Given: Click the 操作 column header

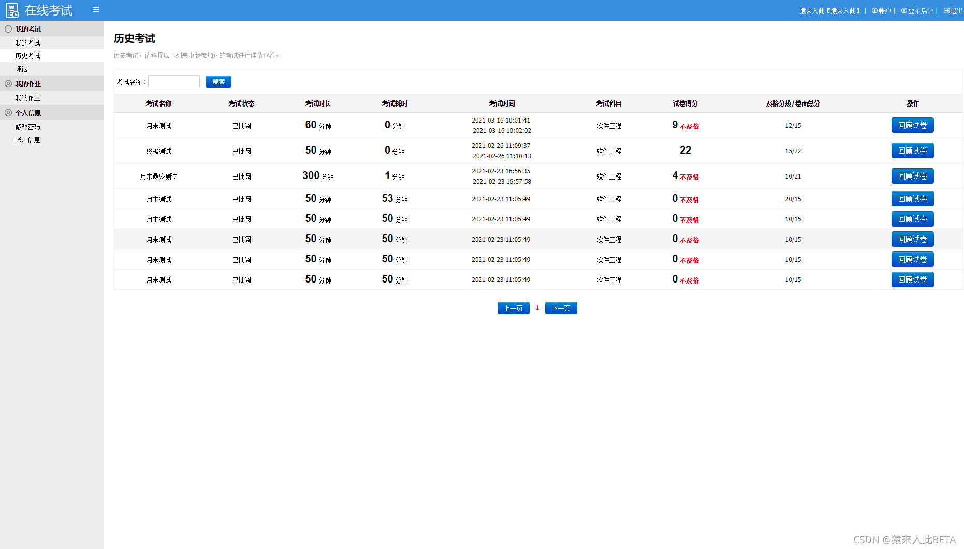Looking at the screenshot, I should [913, 103].
